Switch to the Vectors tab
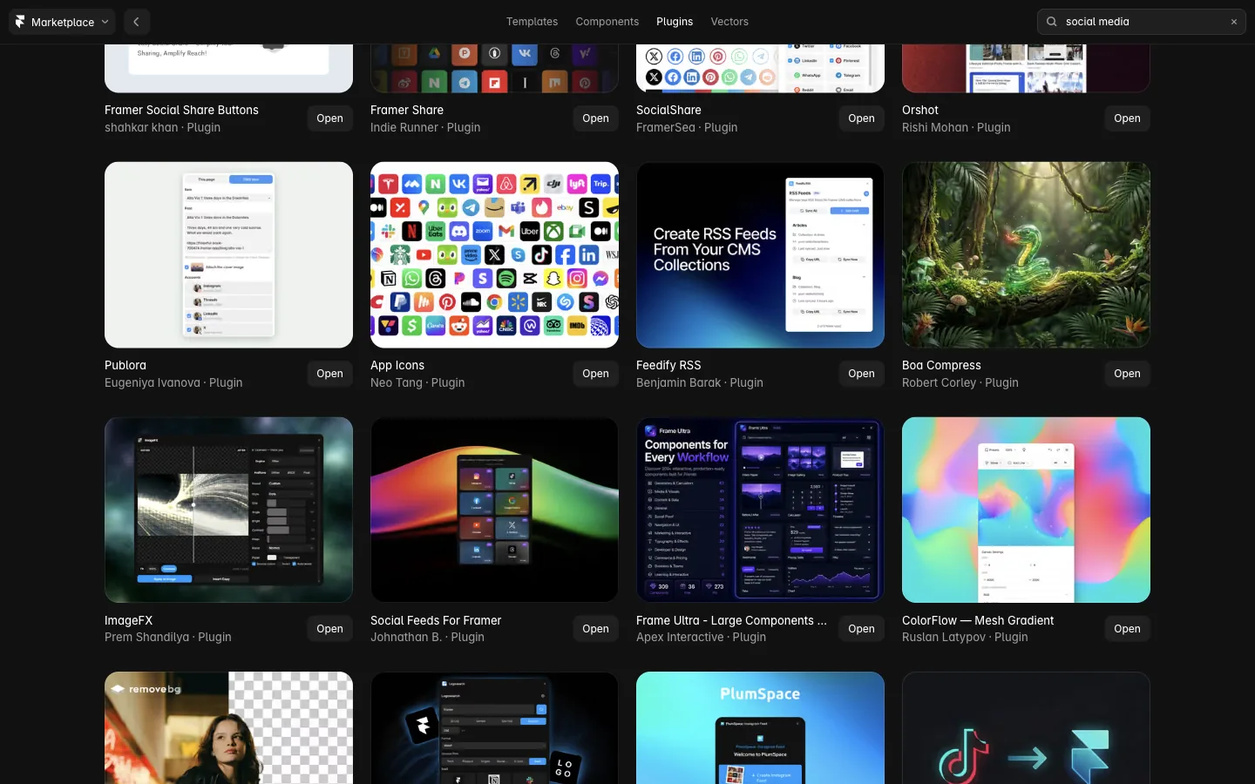Image resolution: width=1255 pixels, height=784 pixels. click(x=729, y=22)
